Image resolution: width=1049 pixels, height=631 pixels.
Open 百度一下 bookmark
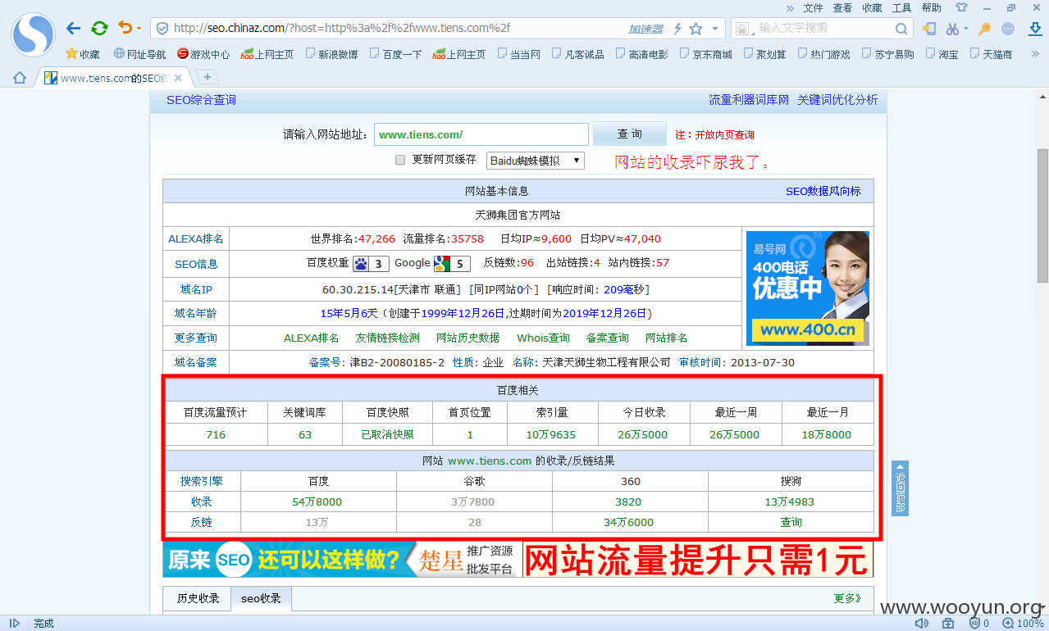[x=396, y=54]
